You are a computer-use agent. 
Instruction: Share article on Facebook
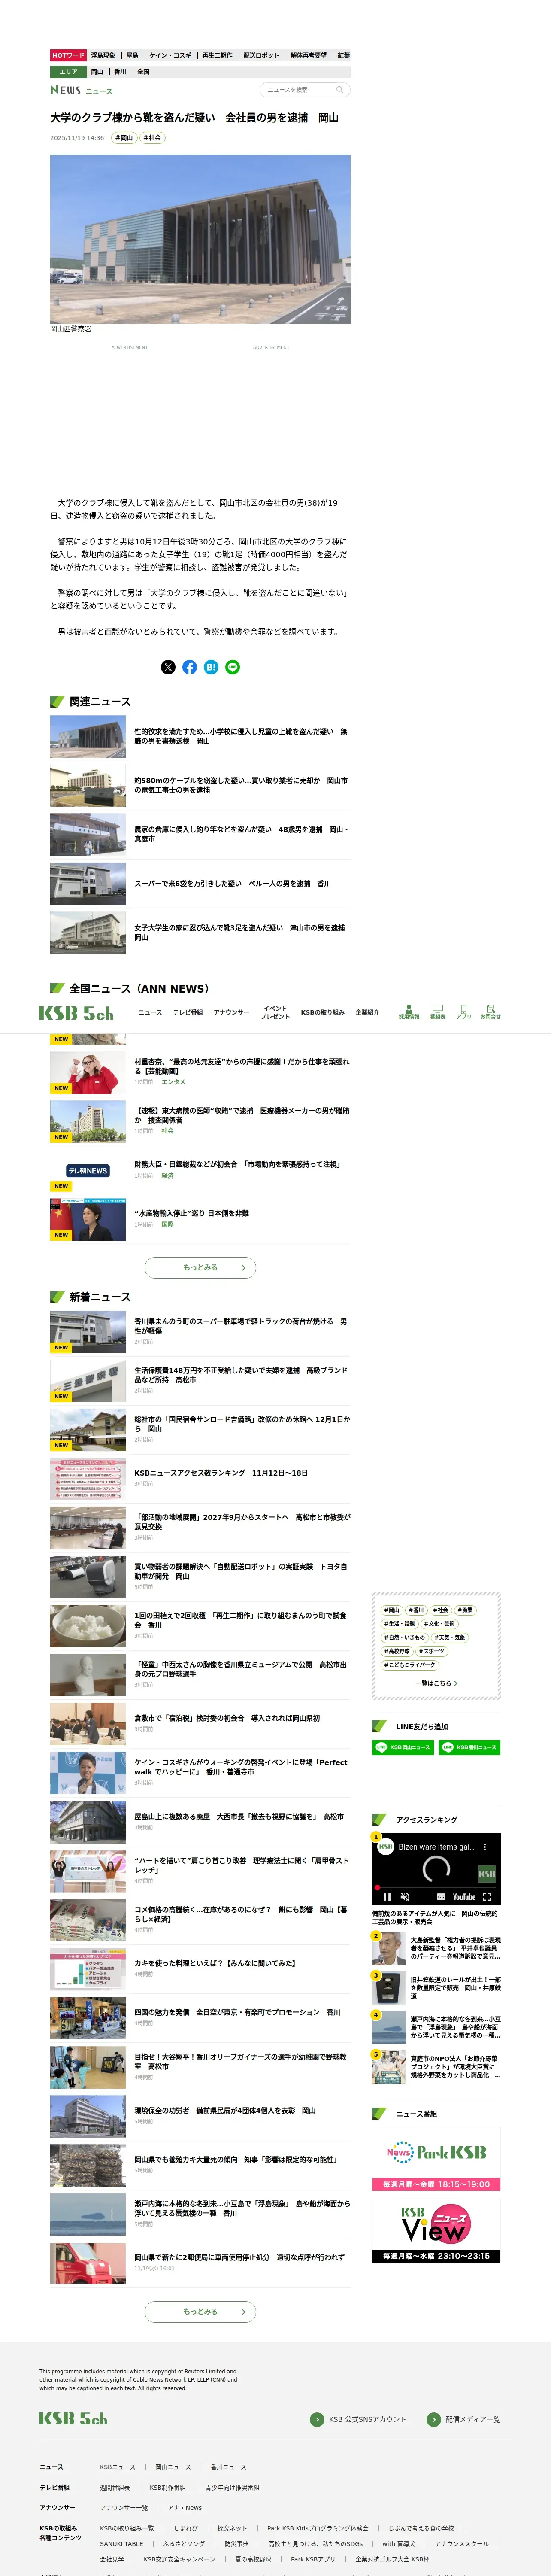pos(190,667)
